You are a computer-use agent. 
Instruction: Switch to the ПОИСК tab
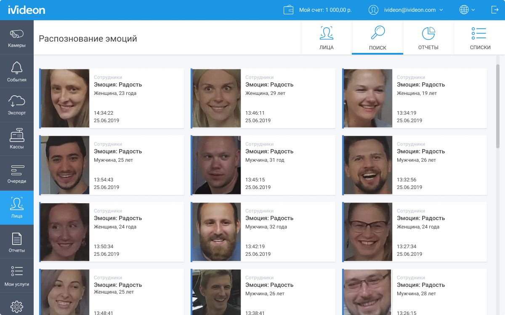[377, 38]
